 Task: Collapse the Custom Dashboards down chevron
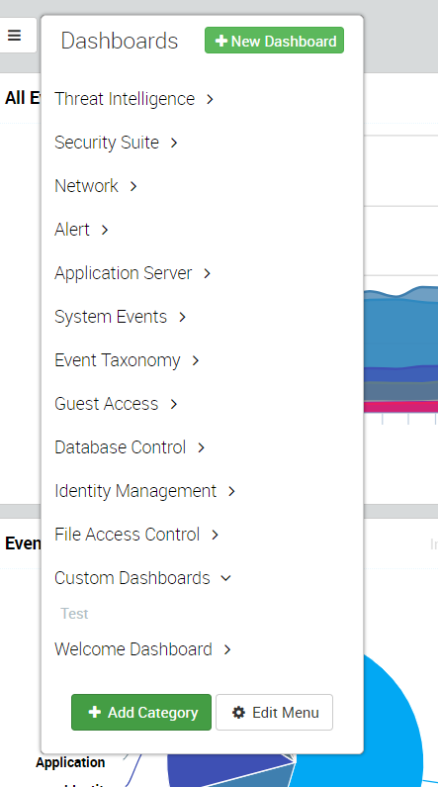[226, 578]
